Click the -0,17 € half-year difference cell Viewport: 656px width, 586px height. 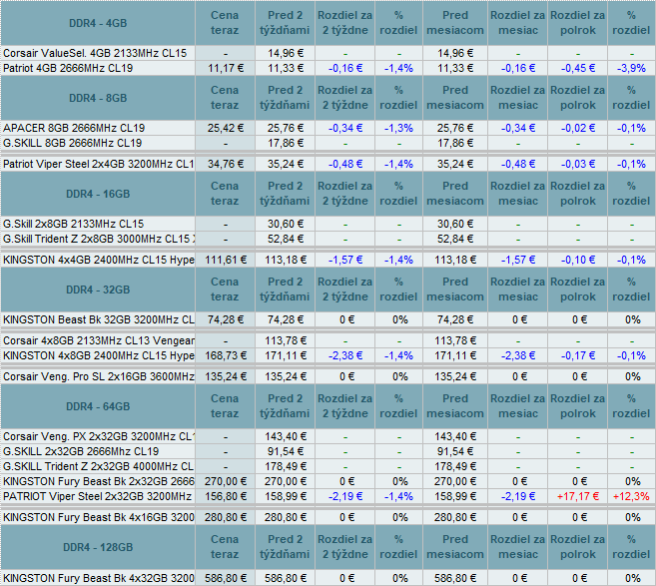578,355
